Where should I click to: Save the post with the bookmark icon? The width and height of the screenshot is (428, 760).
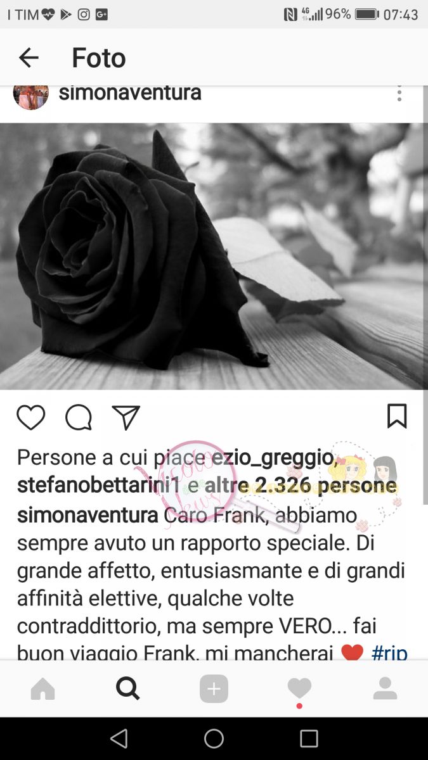pyautogui.click(x=397, y=417)
